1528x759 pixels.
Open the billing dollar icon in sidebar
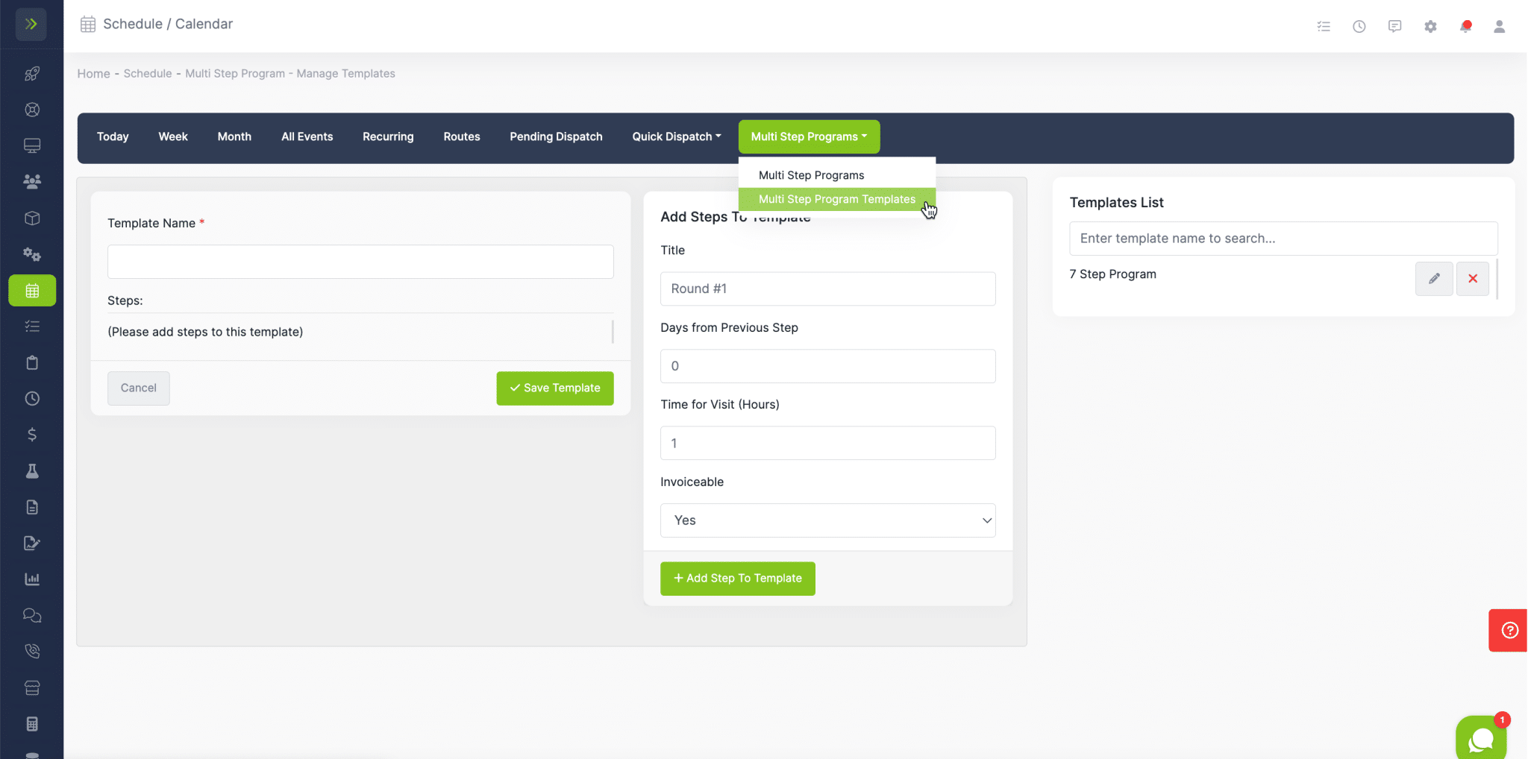pyautogui.click(x=32, y=435)
